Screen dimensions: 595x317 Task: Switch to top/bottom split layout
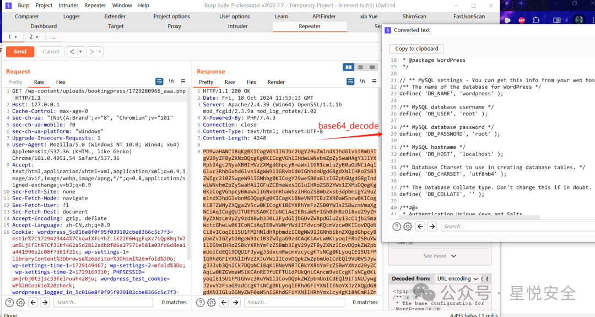[360, 67]
